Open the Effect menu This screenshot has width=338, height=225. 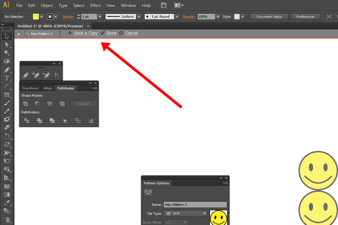click(95, 5)
